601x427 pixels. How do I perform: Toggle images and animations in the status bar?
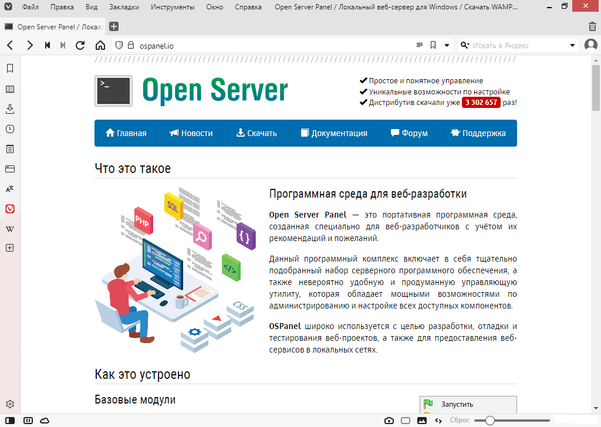click(421, 421)
